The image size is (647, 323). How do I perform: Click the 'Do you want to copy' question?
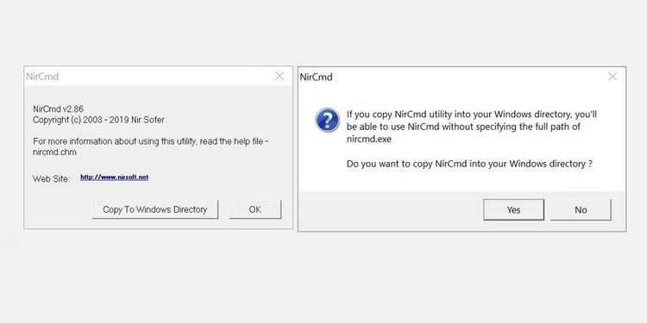click(x=469, y=164)
